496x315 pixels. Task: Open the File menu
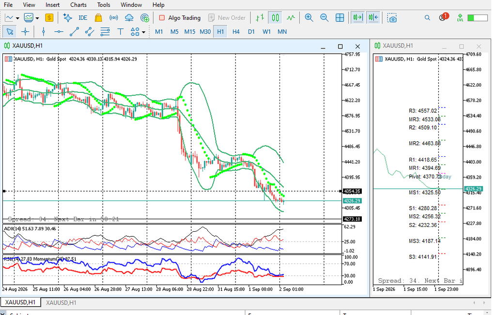tap(8, 5)
